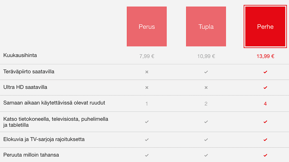Click the Perhe HD red checkmark
This screenshot has height=162, width=289.
(x=265, y=72)
